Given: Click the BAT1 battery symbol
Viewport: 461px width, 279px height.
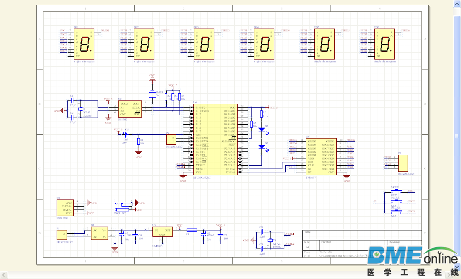Looking at the screenshot, I should [x=152, y=93].
